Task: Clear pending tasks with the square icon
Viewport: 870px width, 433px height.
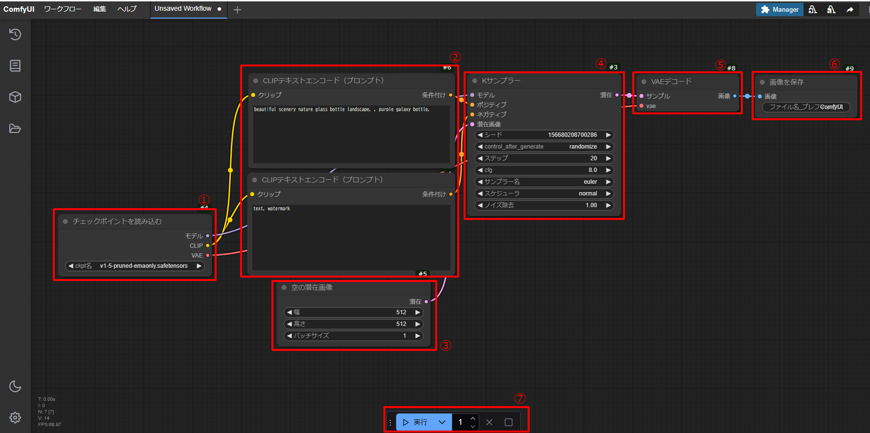Action: [x=509, y=422]
